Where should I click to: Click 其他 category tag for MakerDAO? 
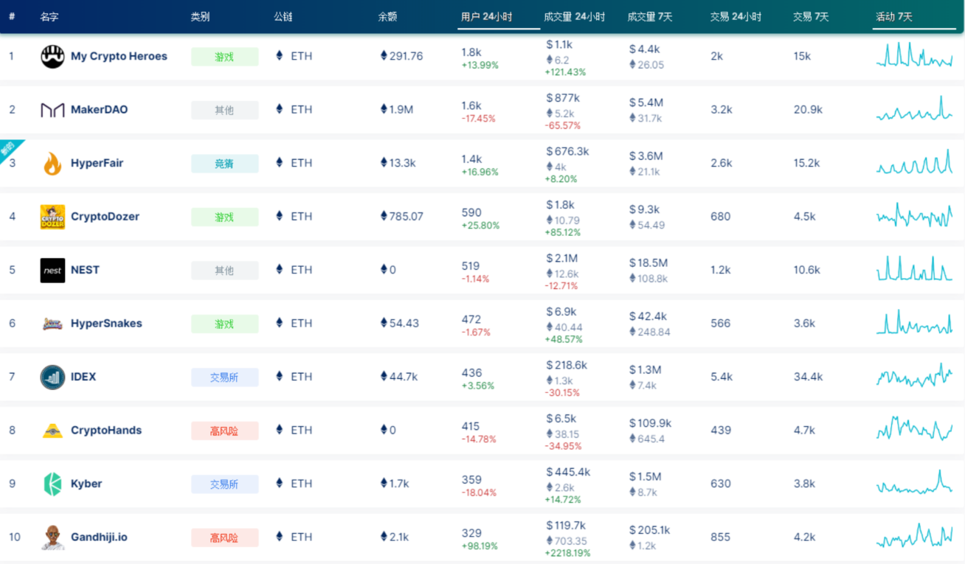(224, 110)
